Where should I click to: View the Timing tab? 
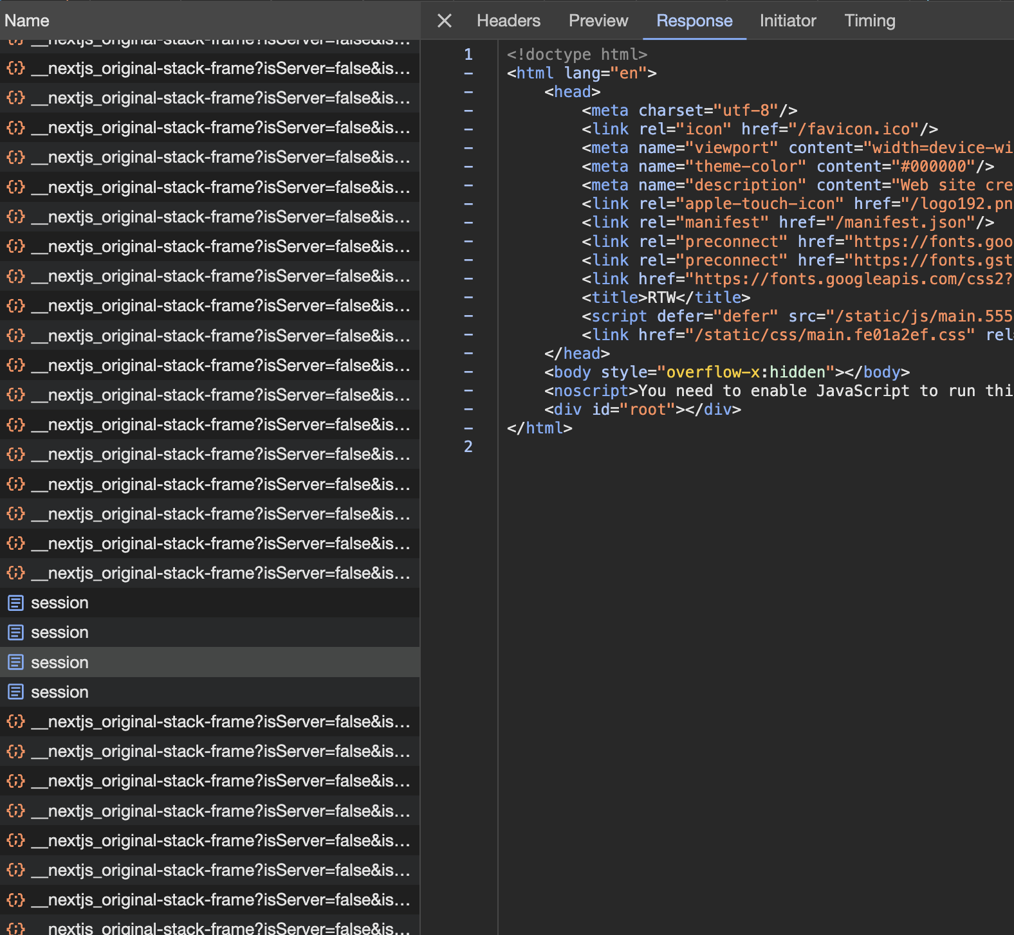pyautogui.click(x=870, y=21)
